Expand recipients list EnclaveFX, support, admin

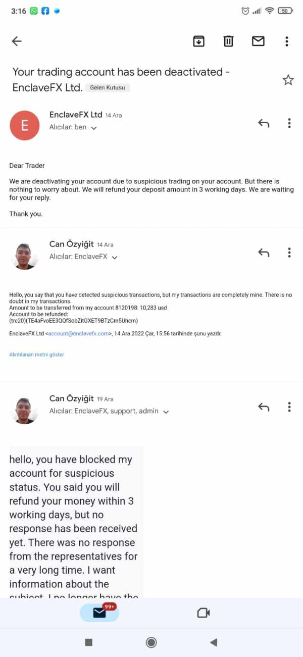pyautogui.click(x=166, y=412)
